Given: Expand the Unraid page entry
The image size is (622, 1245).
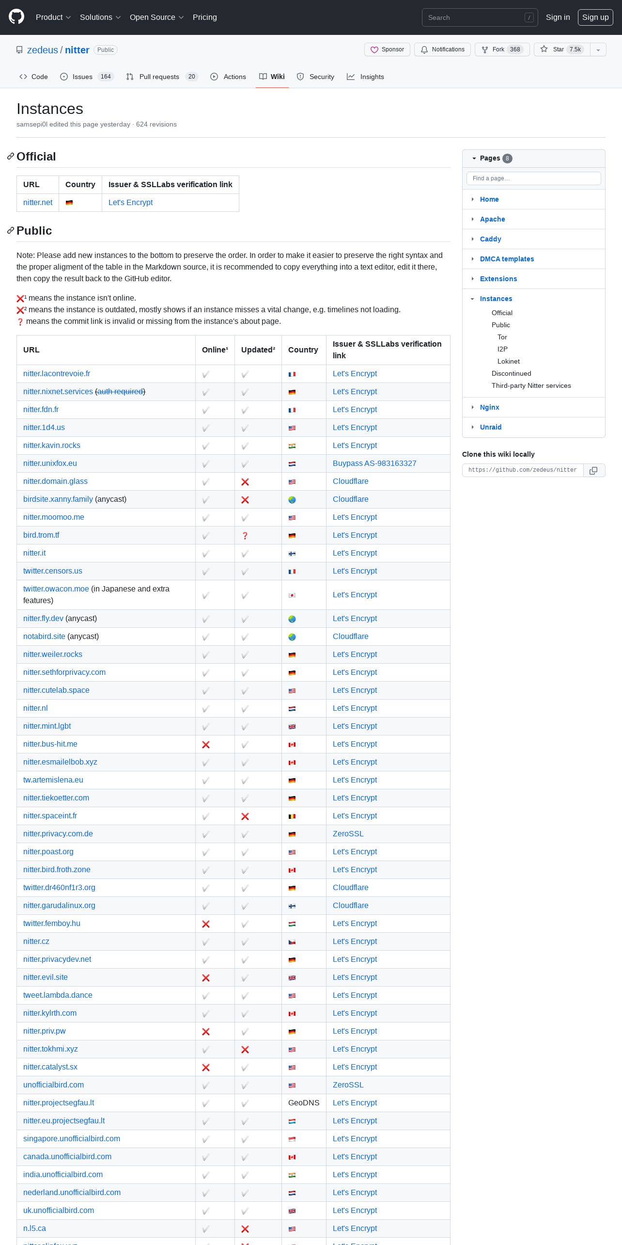Looking at the screenshot, I should pyautogui.click(x=473, y=427).
